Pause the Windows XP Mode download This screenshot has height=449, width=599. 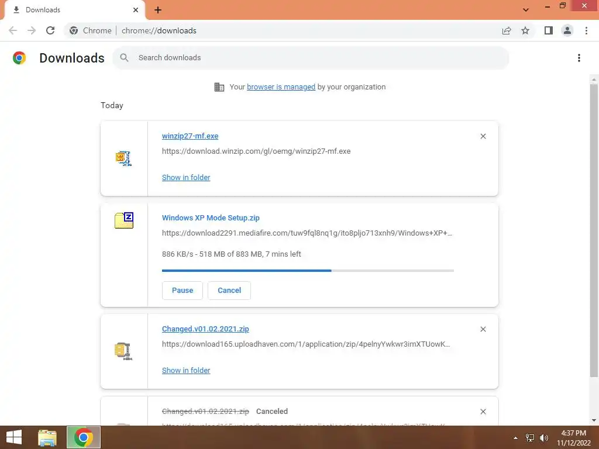(183, 290)
